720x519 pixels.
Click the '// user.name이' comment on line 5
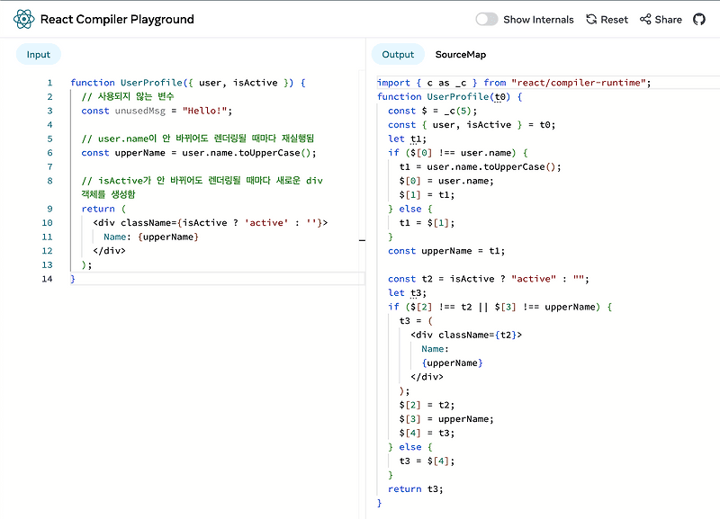click(198, 139)
